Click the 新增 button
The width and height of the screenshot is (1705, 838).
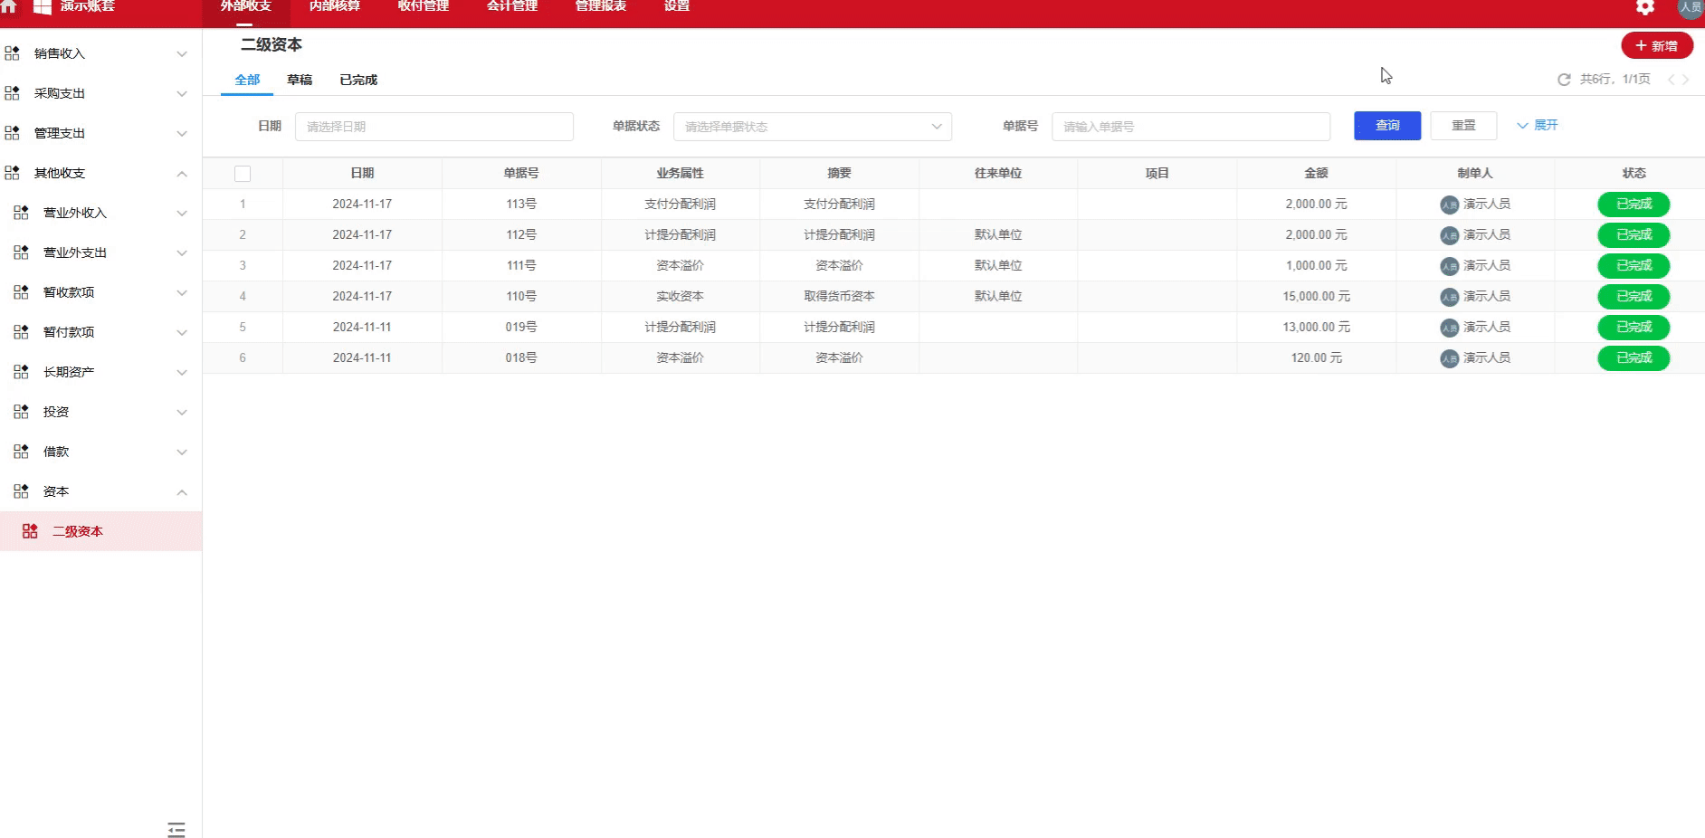click(x=1656, y=45)
